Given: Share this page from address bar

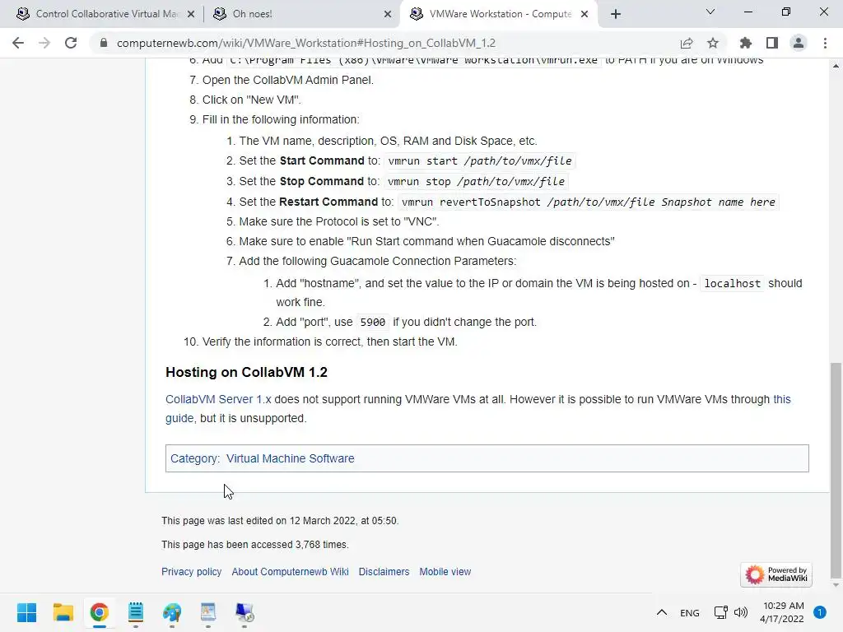Looking at the screenshot, I should click(x=687, y=43).
